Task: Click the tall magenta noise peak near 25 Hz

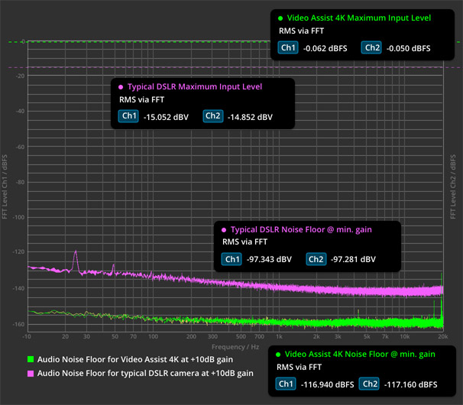Action: coord(76,252)
